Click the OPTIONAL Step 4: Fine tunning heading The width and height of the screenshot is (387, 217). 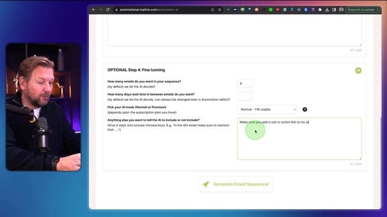point(136,70)
